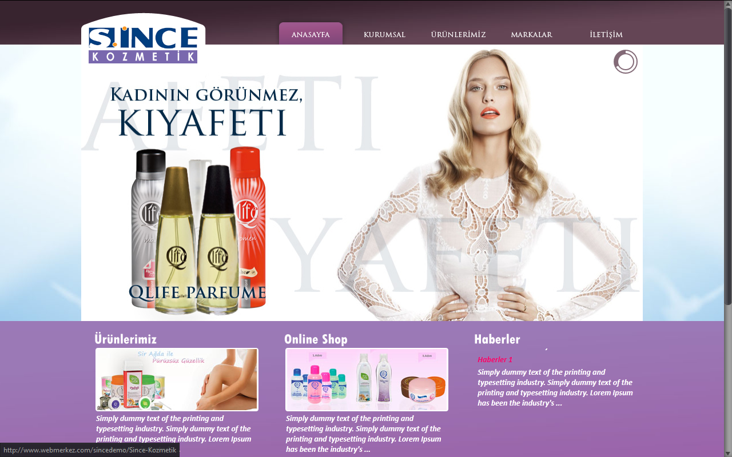Select Markalar in the top navigation
The height and width of the screenshot is (457, 732).
[x=531, y=35]
